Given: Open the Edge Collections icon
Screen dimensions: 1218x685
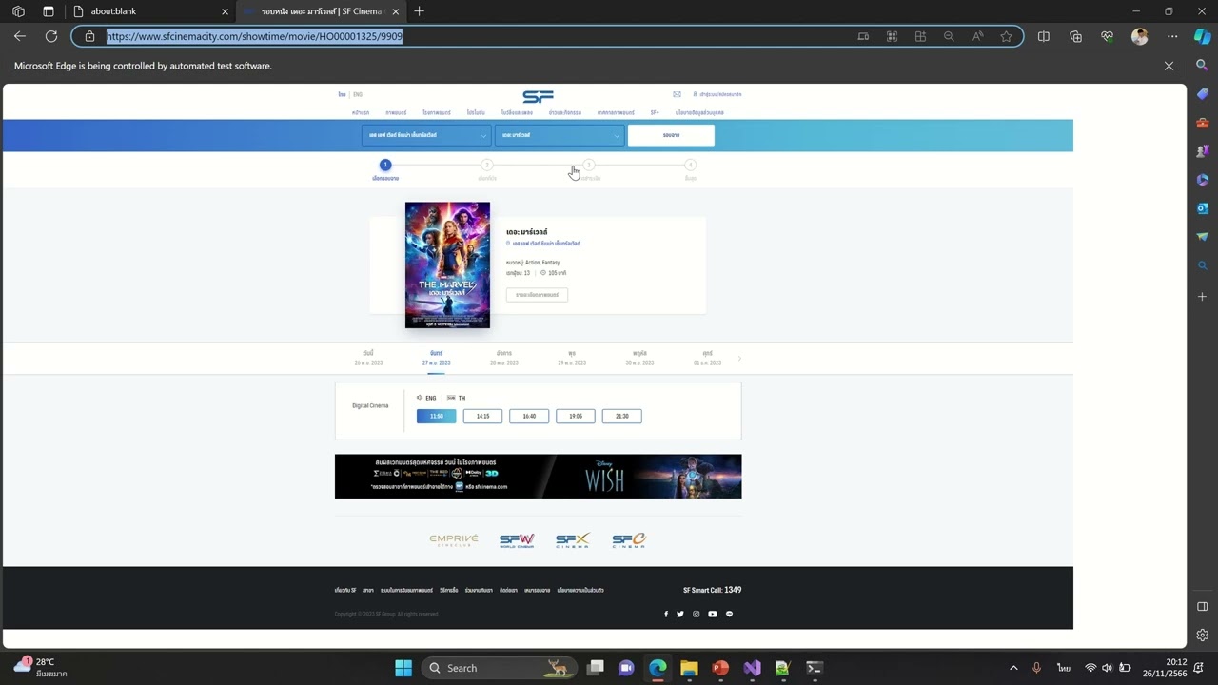Looking at the screenshot, I should tap(1075, 36).
